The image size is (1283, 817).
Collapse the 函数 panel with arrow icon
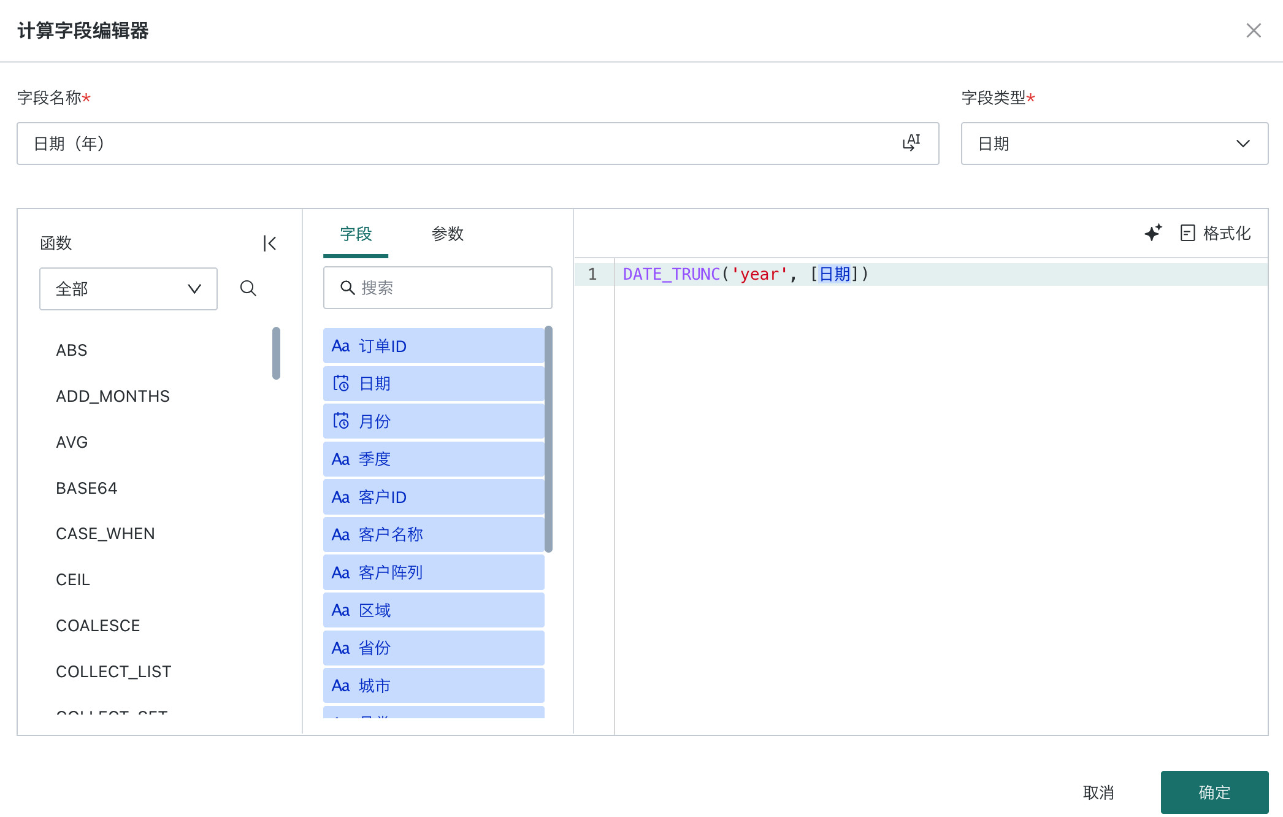269,244
